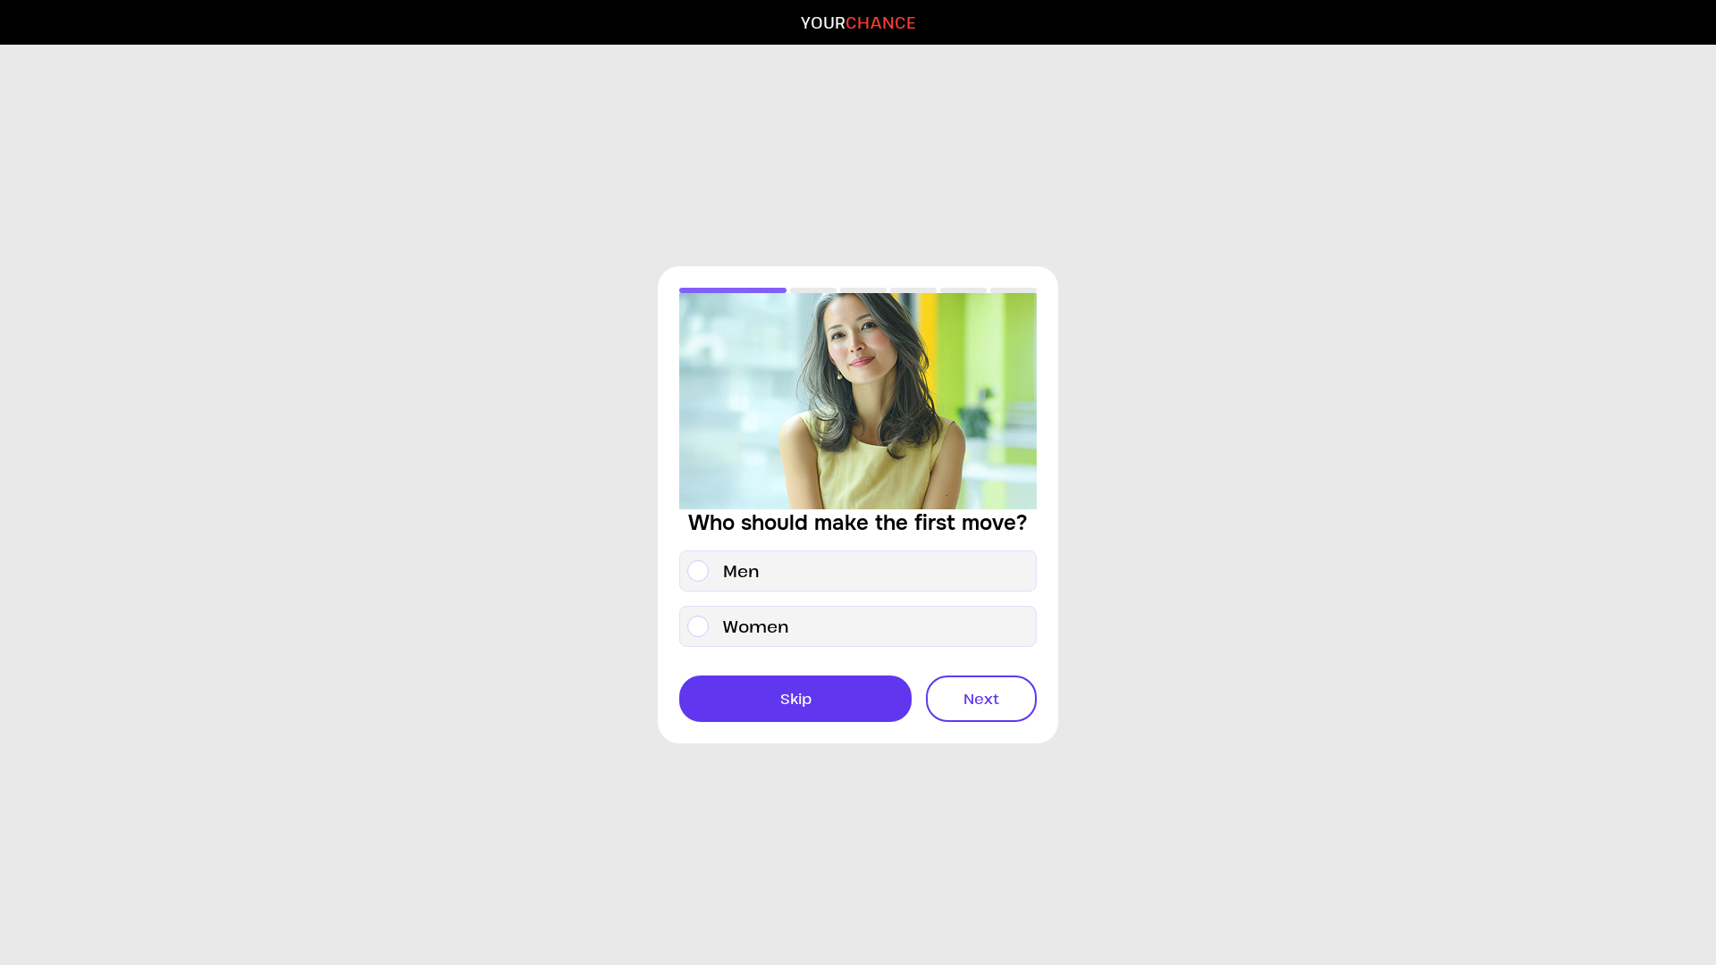Select the Women radio option
1716x965 pixels.
(x=857, y=626)
